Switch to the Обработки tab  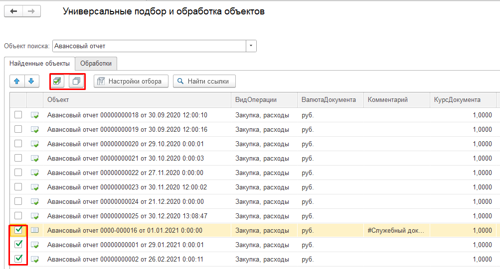(96, 64)
